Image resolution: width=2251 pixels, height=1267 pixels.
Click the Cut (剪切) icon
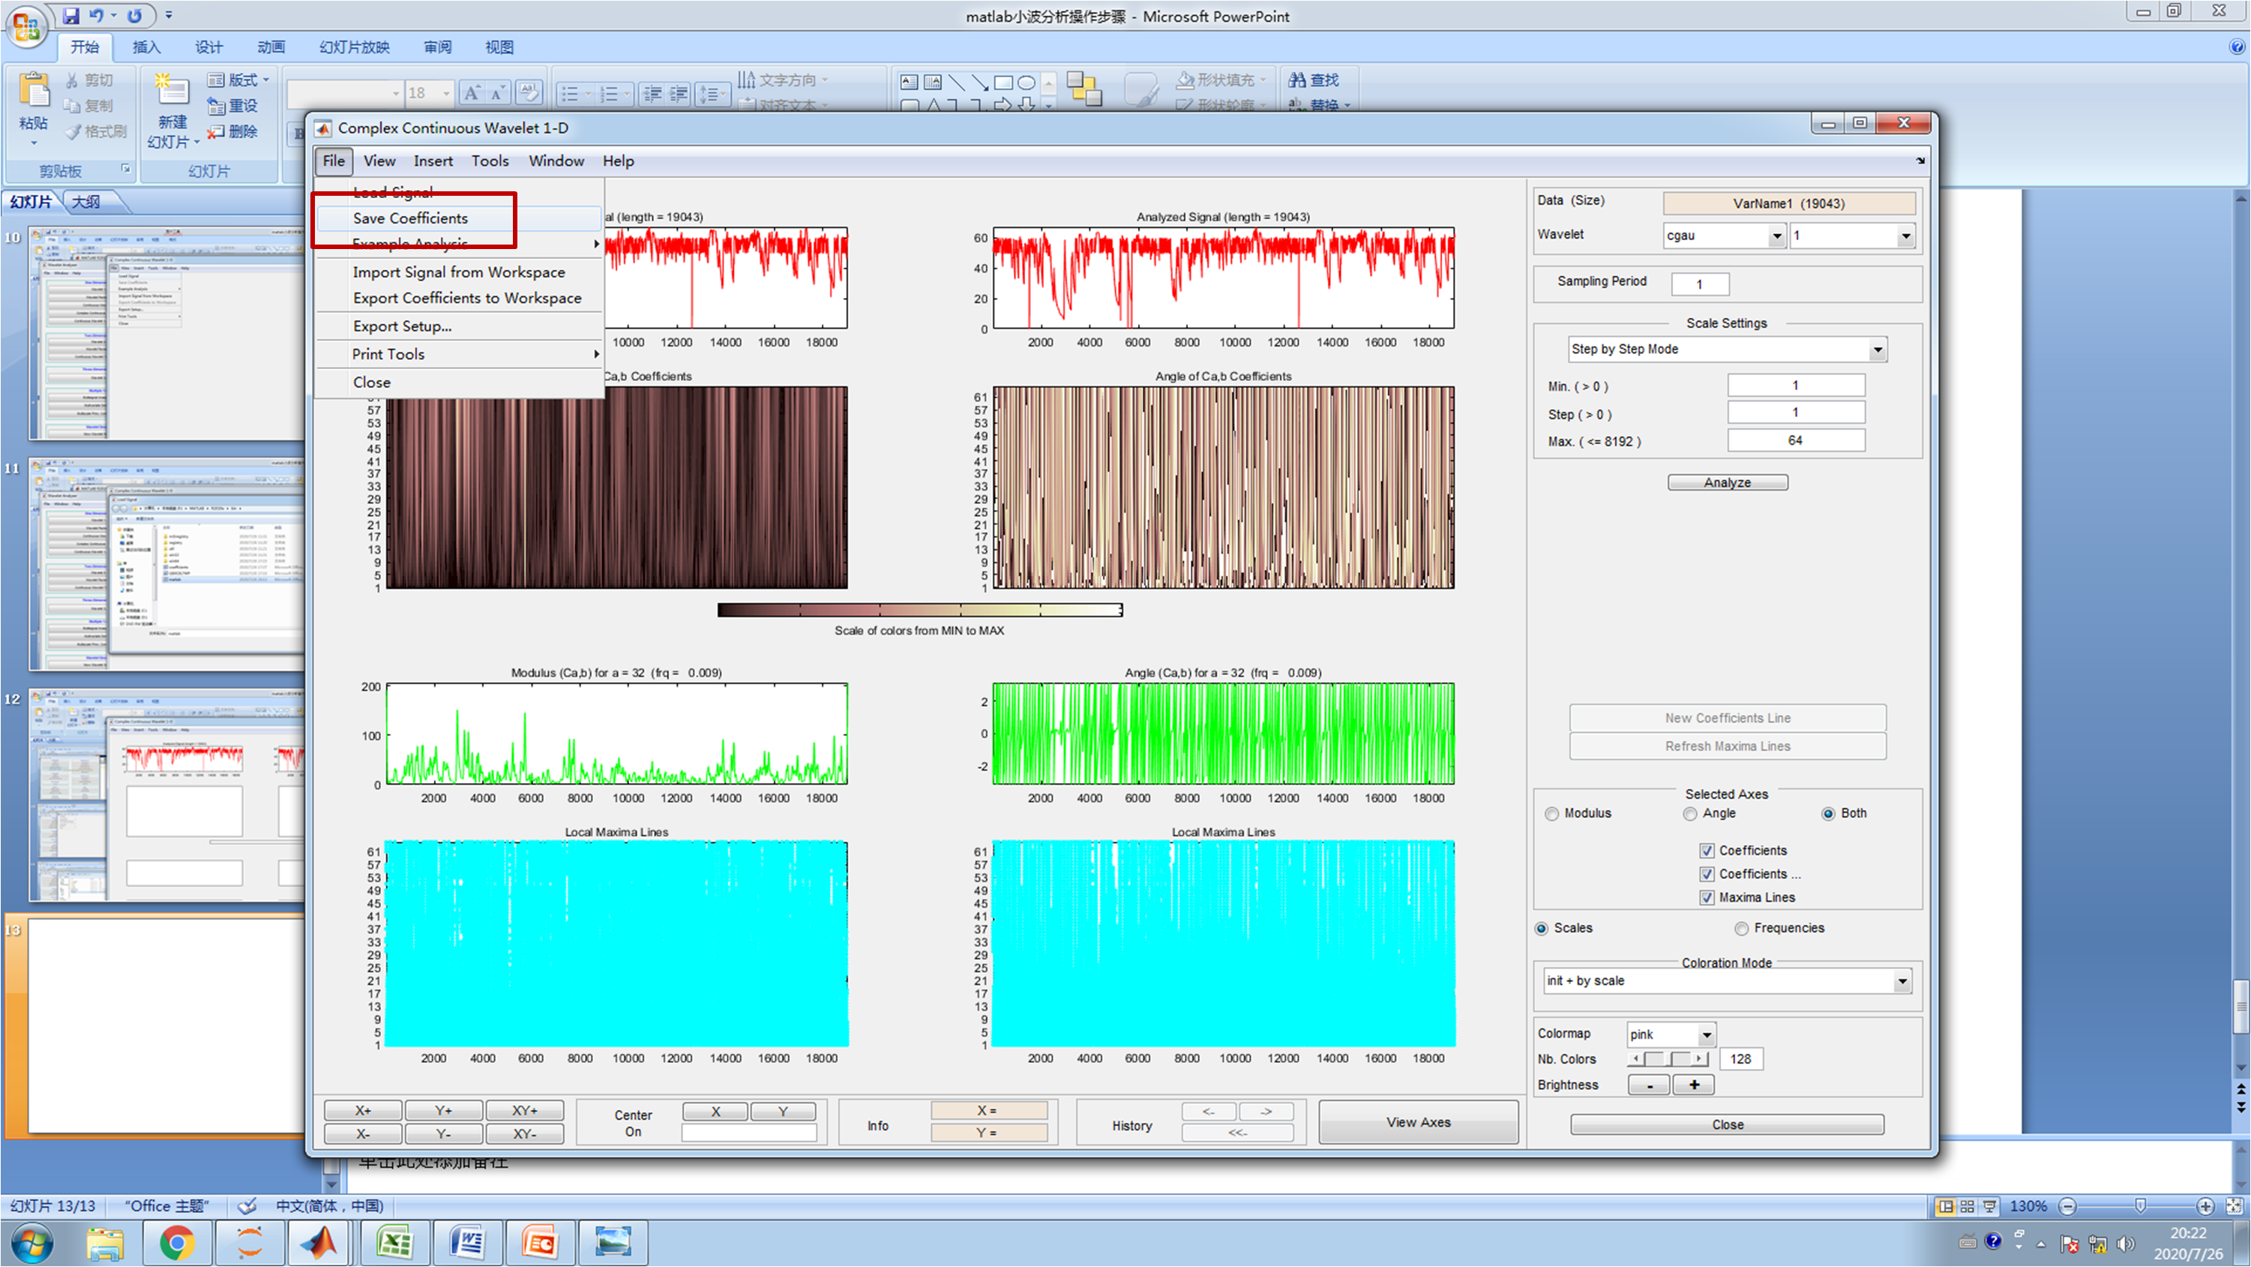(72, 79)
